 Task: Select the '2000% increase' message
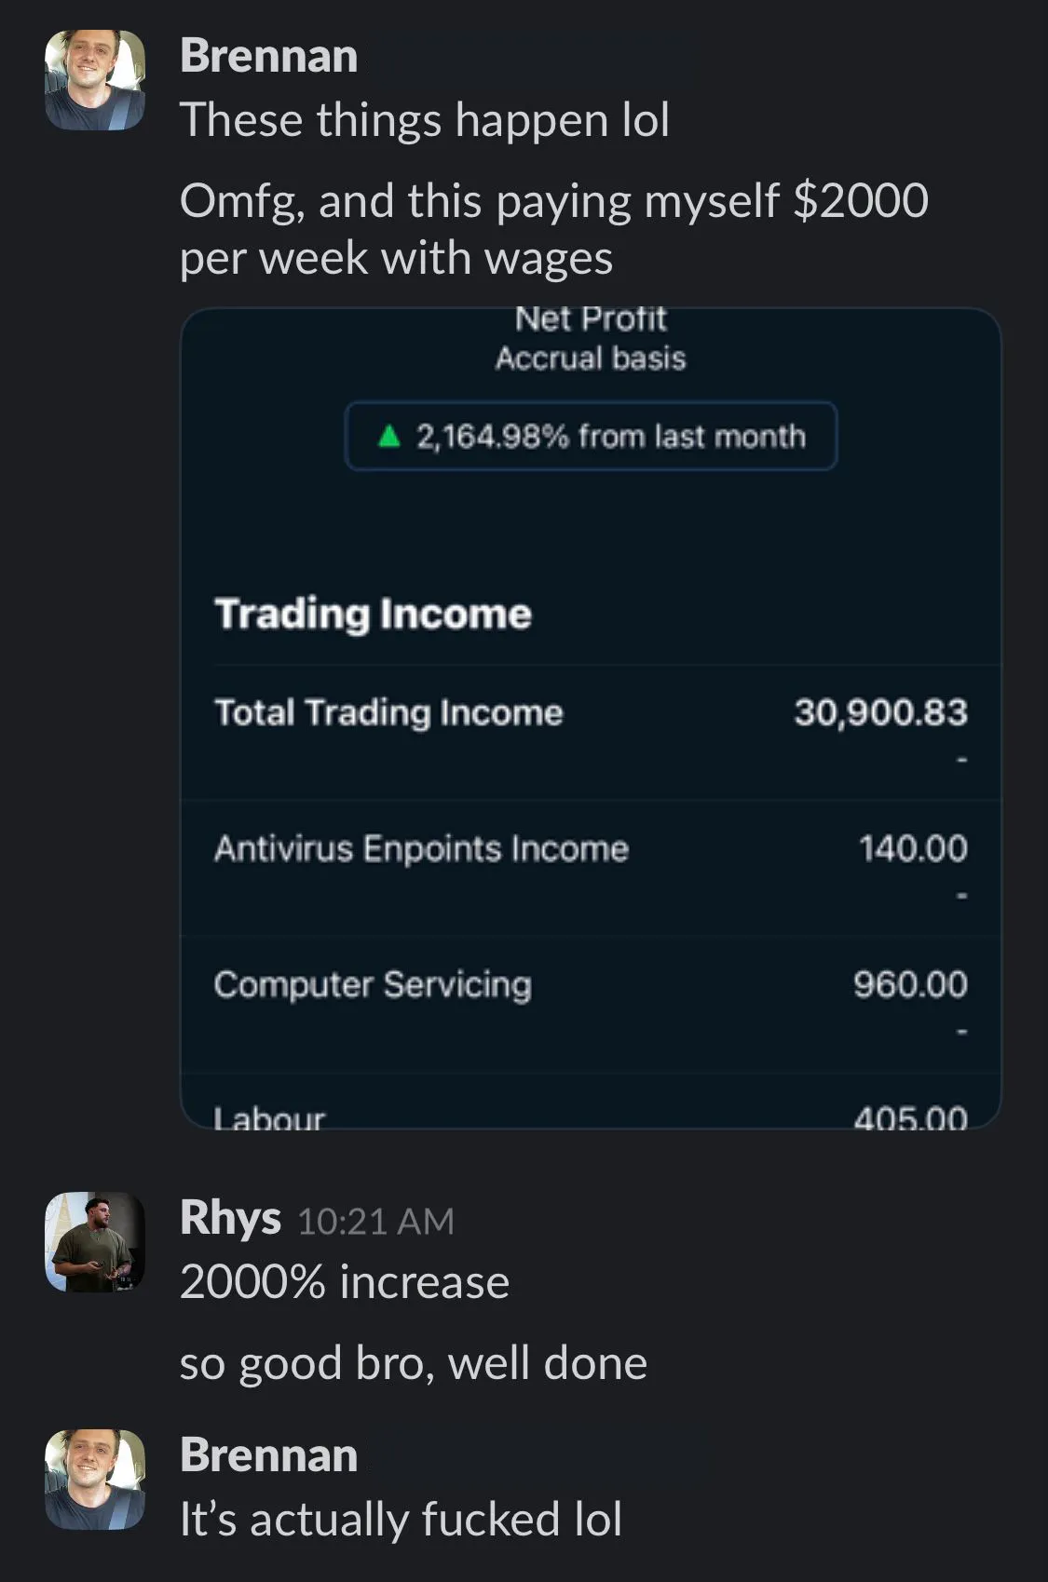345,1282
